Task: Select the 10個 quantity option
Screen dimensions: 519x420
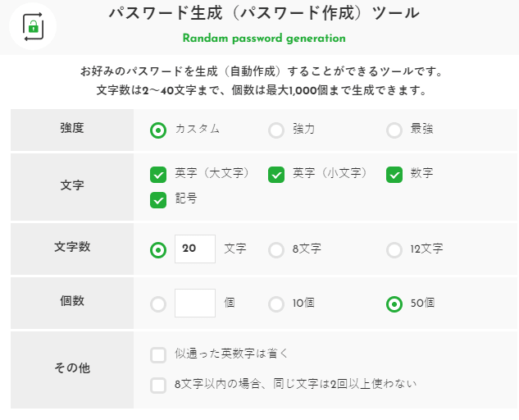Action: click(276, 304)
